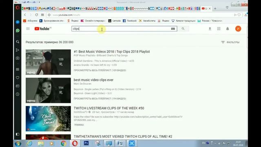261x147 pixels.
Task: Open the Facebook bookmark
Action: click(130, 21)
